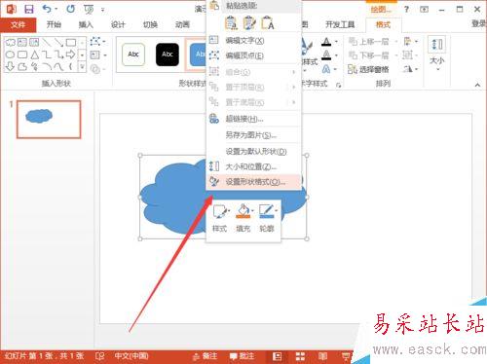Switch to the 开始 tab

(x=54, y=24)
